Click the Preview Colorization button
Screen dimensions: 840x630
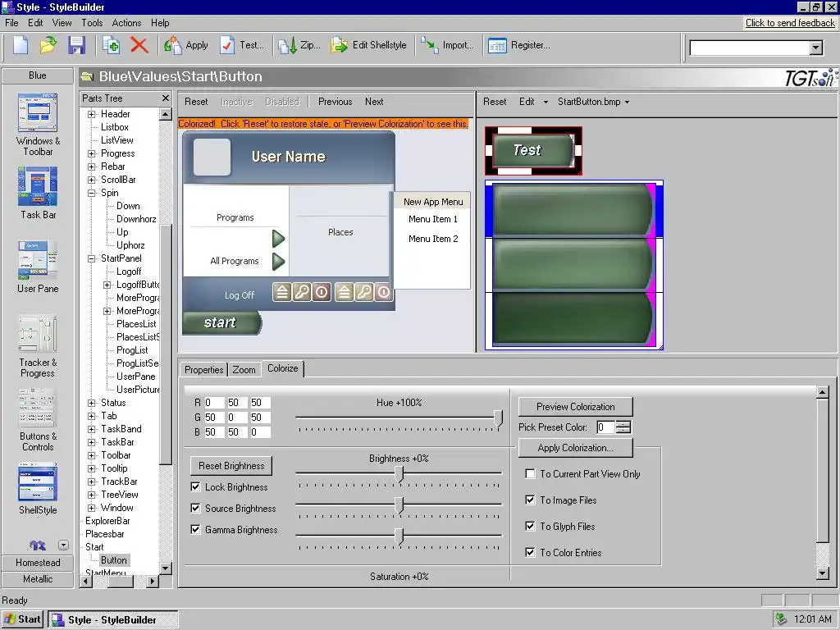pos(575,407)
